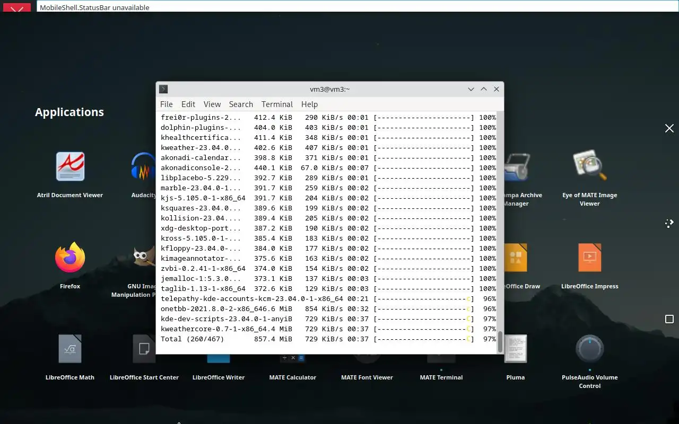Click the 'kde-dev-scripts-23.04.0-1-any' line
The width and height of the screenshot is (679, 424).
(328, 319)
